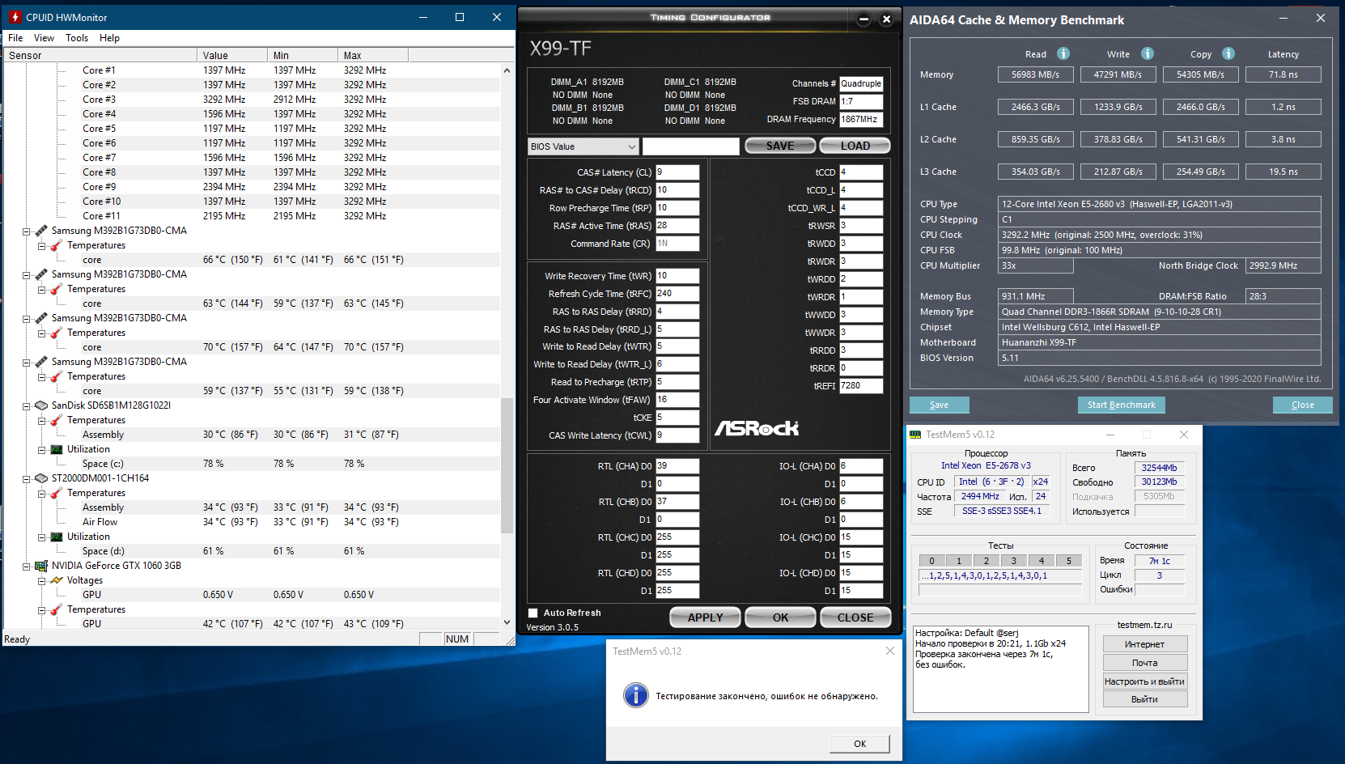Open the Write info icon in AIDA64
The width and height of the screenshot is (1345, 764).
pyautogui.click(x=1148, y=53)
